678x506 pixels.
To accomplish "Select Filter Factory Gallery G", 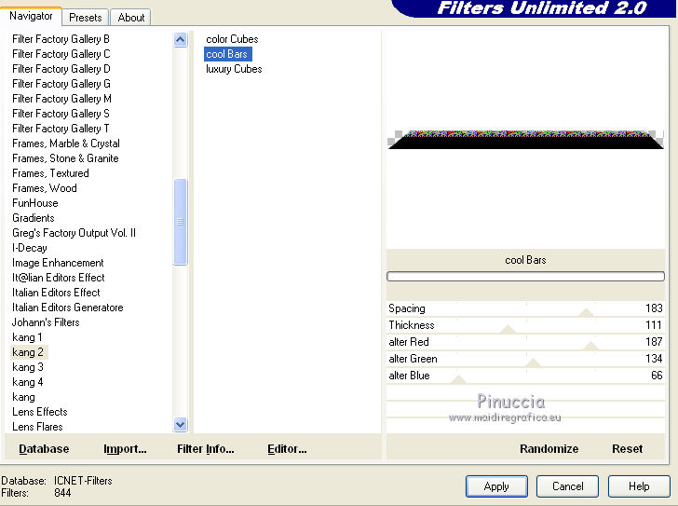I will (x=61, y=84).
